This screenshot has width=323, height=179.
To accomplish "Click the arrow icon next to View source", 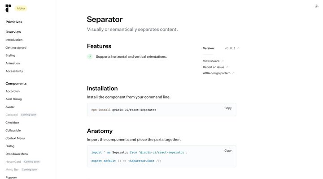I will 223,61.
